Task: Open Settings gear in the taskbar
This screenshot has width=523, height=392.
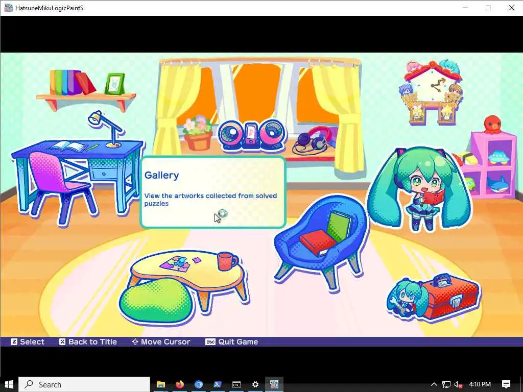Action: 255,384
